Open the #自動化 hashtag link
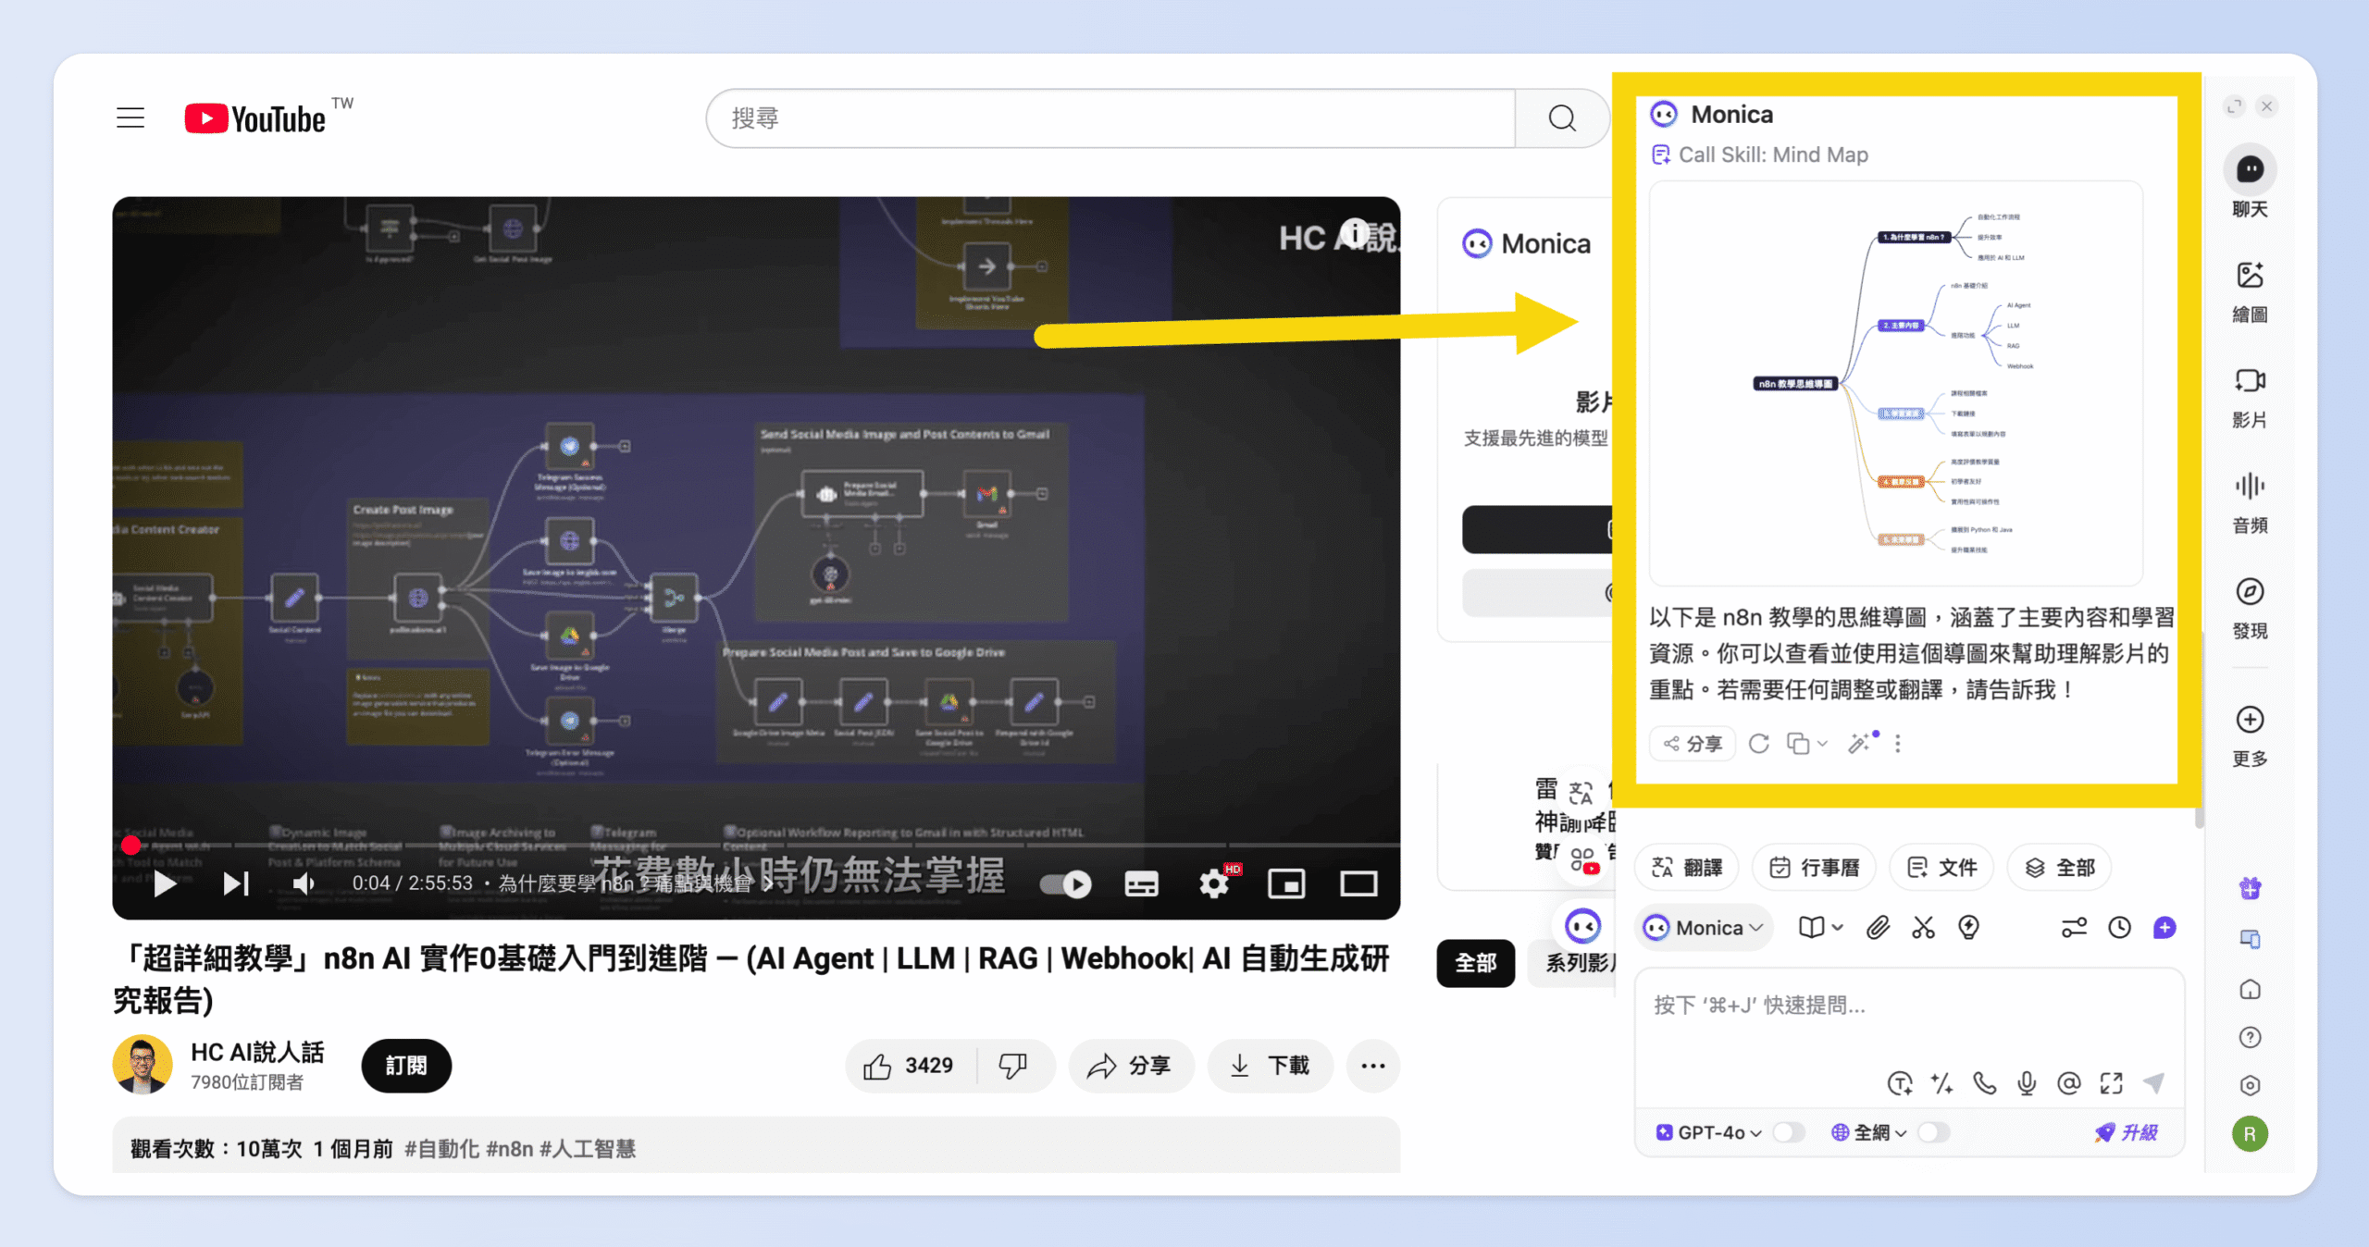The image size is (2369, 1247). (442, 1149)
